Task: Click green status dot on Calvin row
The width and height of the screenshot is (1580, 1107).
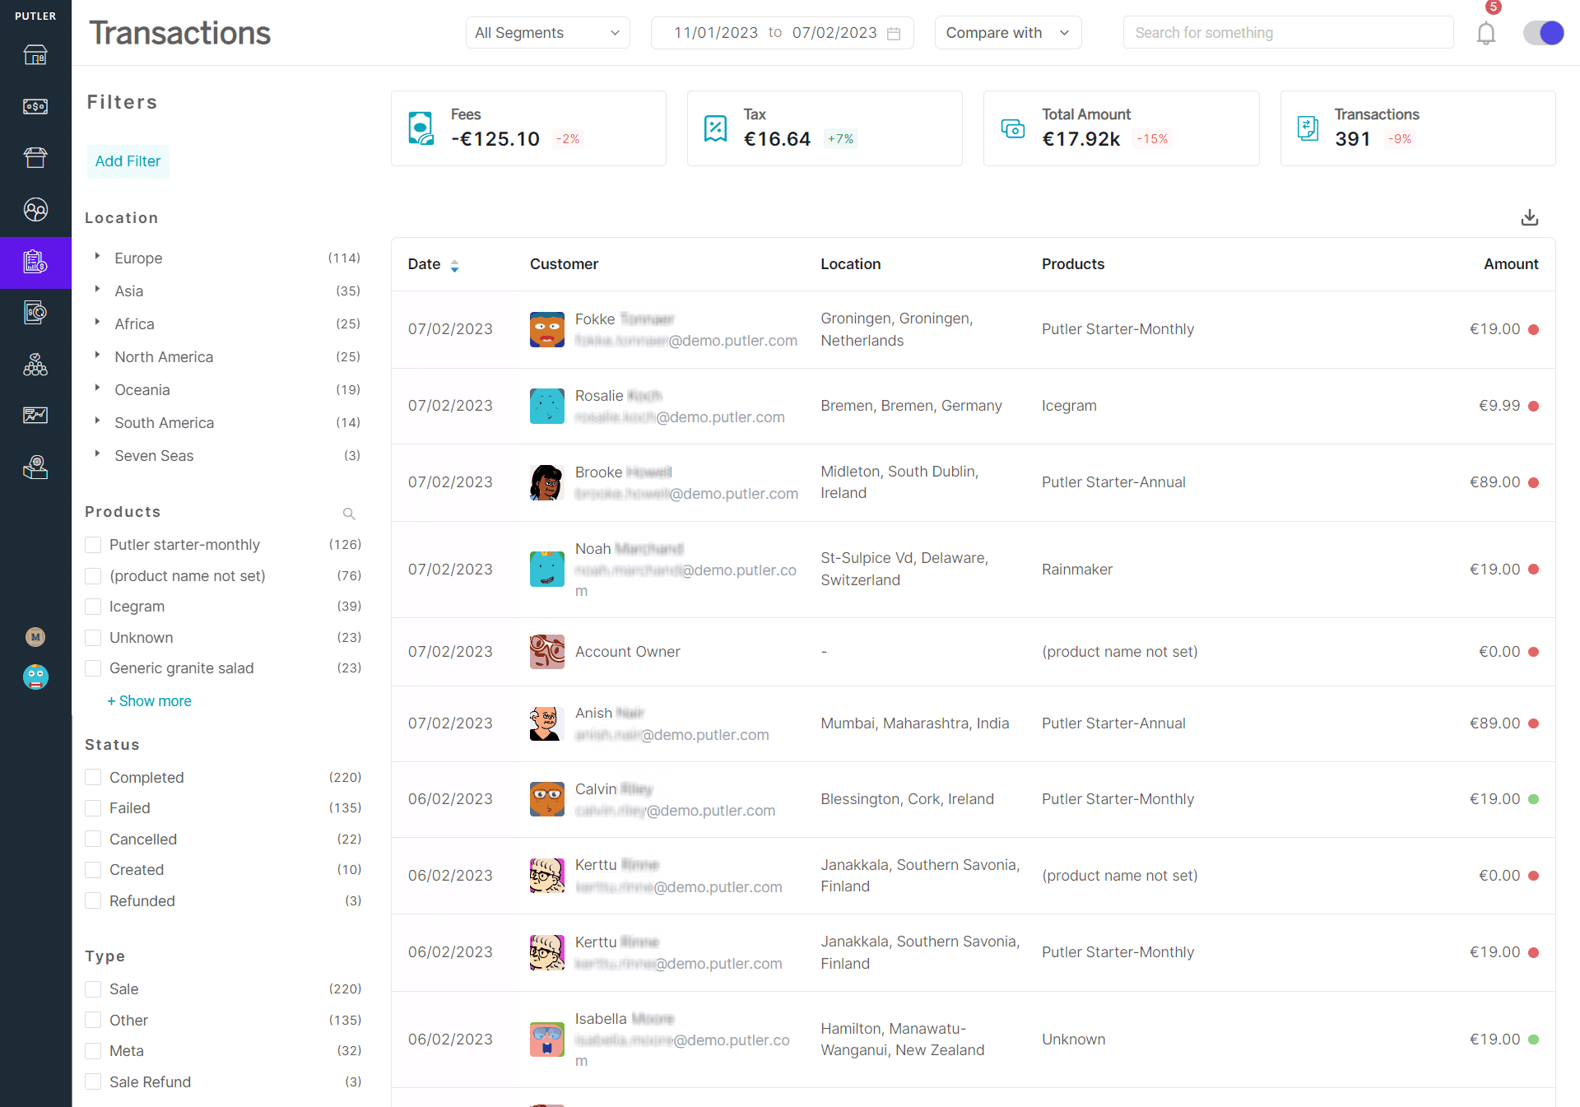Action: click(x=1534, y=799)
